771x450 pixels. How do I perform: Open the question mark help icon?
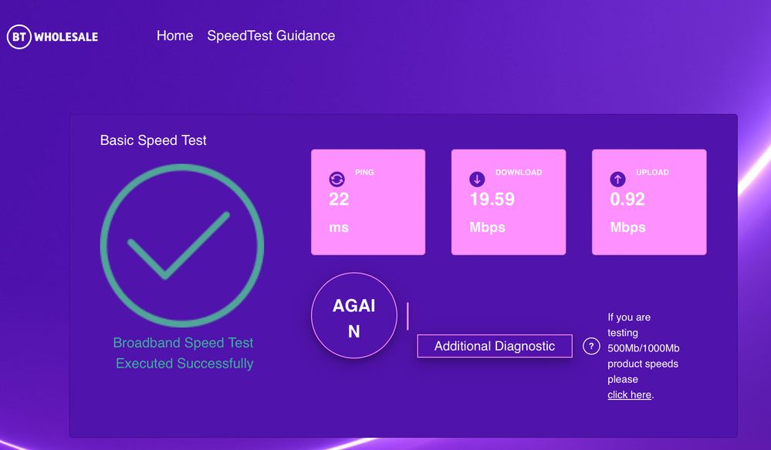[x=591, y=346]
